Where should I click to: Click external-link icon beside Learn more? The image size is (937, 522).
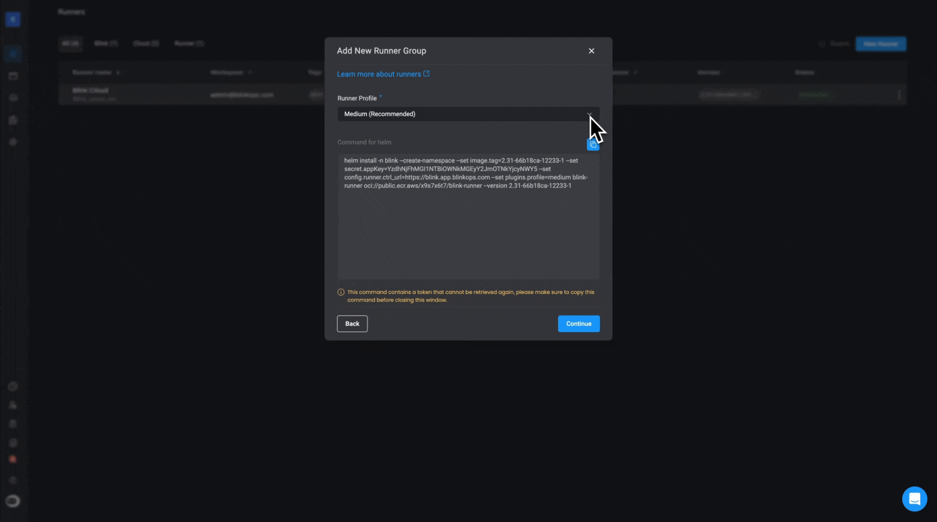(426, 74)
